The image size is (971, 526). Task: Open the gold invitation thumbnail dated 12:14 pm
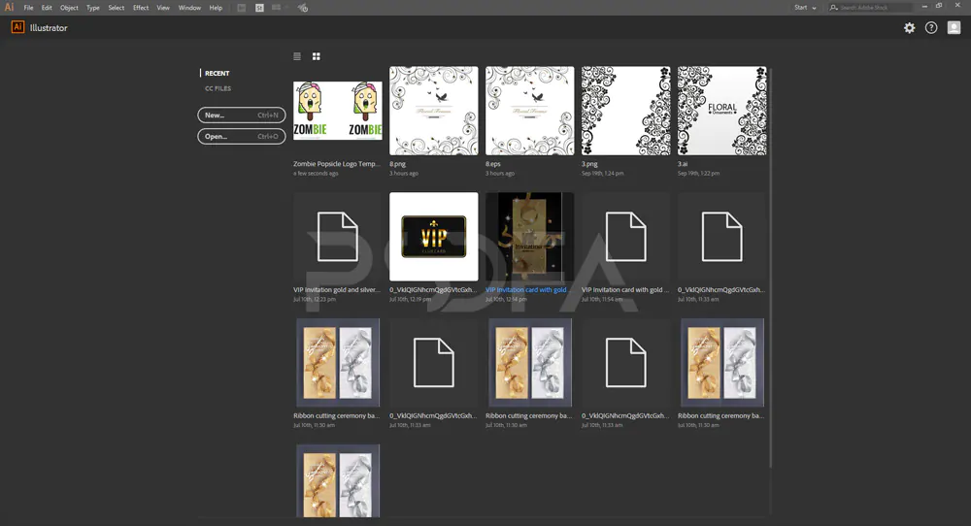[x=529, y=237]
